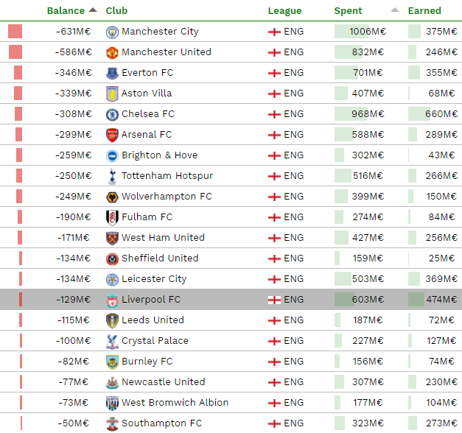Viewport: 462px width, 433px height.
Task: Open the West Bromwich Albion link
Action: tap(175, 402)
